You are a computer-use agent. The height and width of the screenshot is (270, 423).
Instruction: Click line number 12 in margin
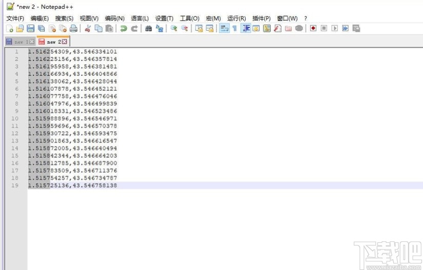pos(15,133)
